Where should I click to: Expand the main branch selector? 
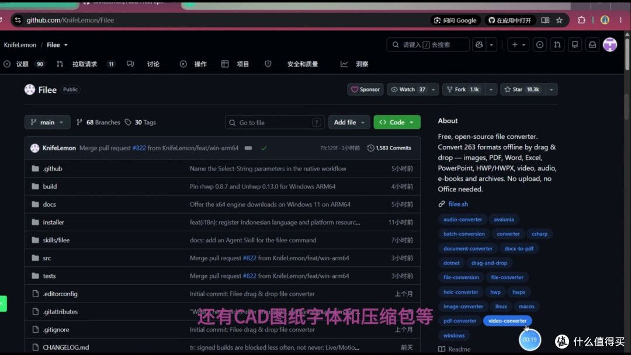[x=47, y=122]
